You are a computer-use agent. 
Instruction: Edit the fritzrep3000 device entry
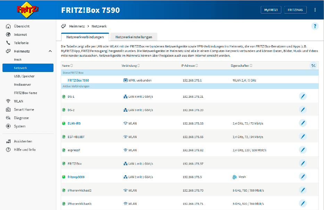pos(303,177)
